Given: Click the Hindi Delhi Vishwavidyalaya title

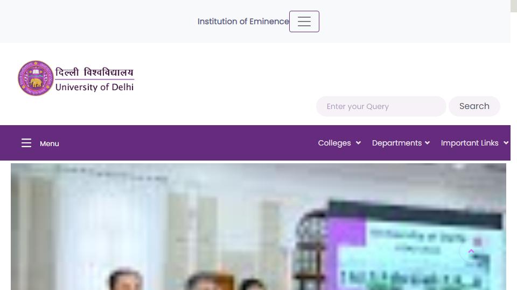Looking at the screenshot, I should 94,72.
